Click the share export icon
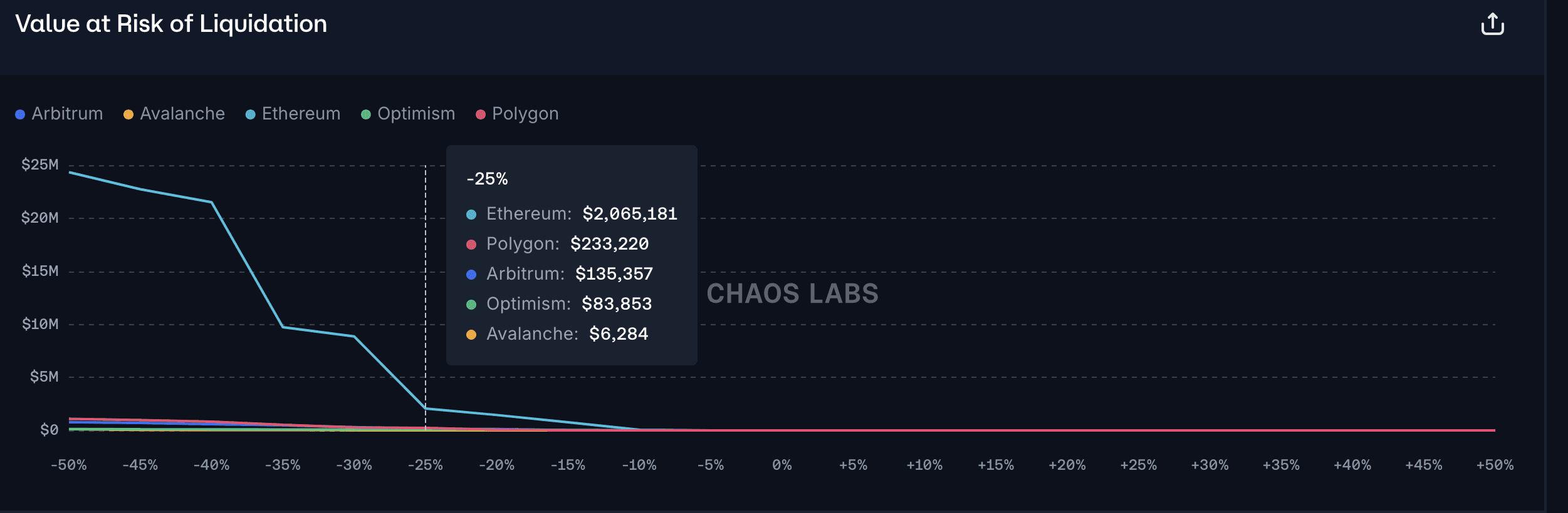The image size is (1568, 513). coord(1492,24)
